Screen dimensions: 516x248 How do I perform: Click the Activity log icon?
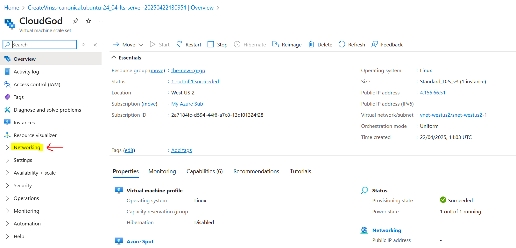7,72
